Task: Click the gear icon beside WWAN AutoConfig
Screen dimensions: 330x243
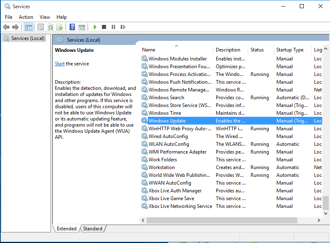Action: (x=145, y=183)
